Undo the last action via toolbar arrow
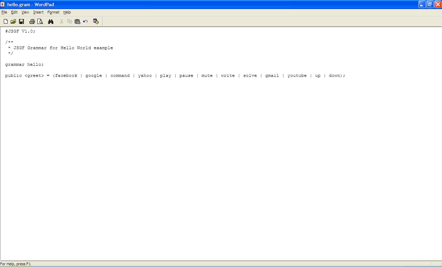This screenshot has height=267, width=442. (85, 21)
